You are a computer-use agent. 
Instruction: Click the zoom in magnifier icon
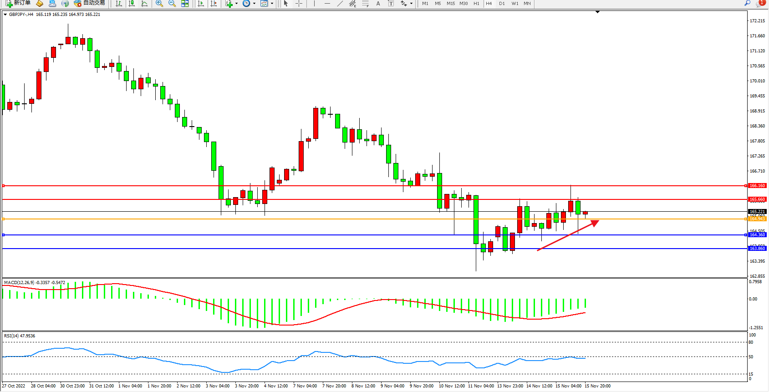pos(159,3)
